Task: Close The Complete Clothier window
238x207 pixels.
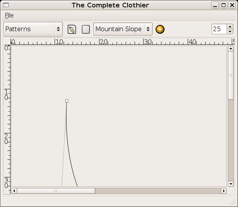Action: click(x=232, y=5)
